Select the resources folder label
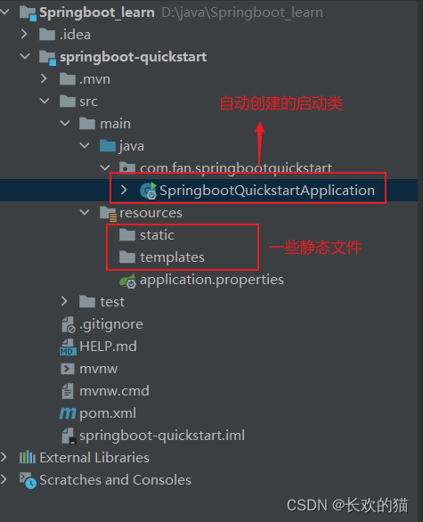This screenshot has height=522, width=423. 151,213
